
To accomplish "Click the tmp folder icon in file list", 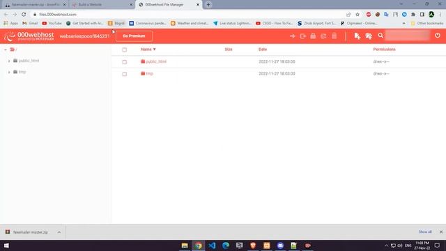I will (x=143, y=73).
